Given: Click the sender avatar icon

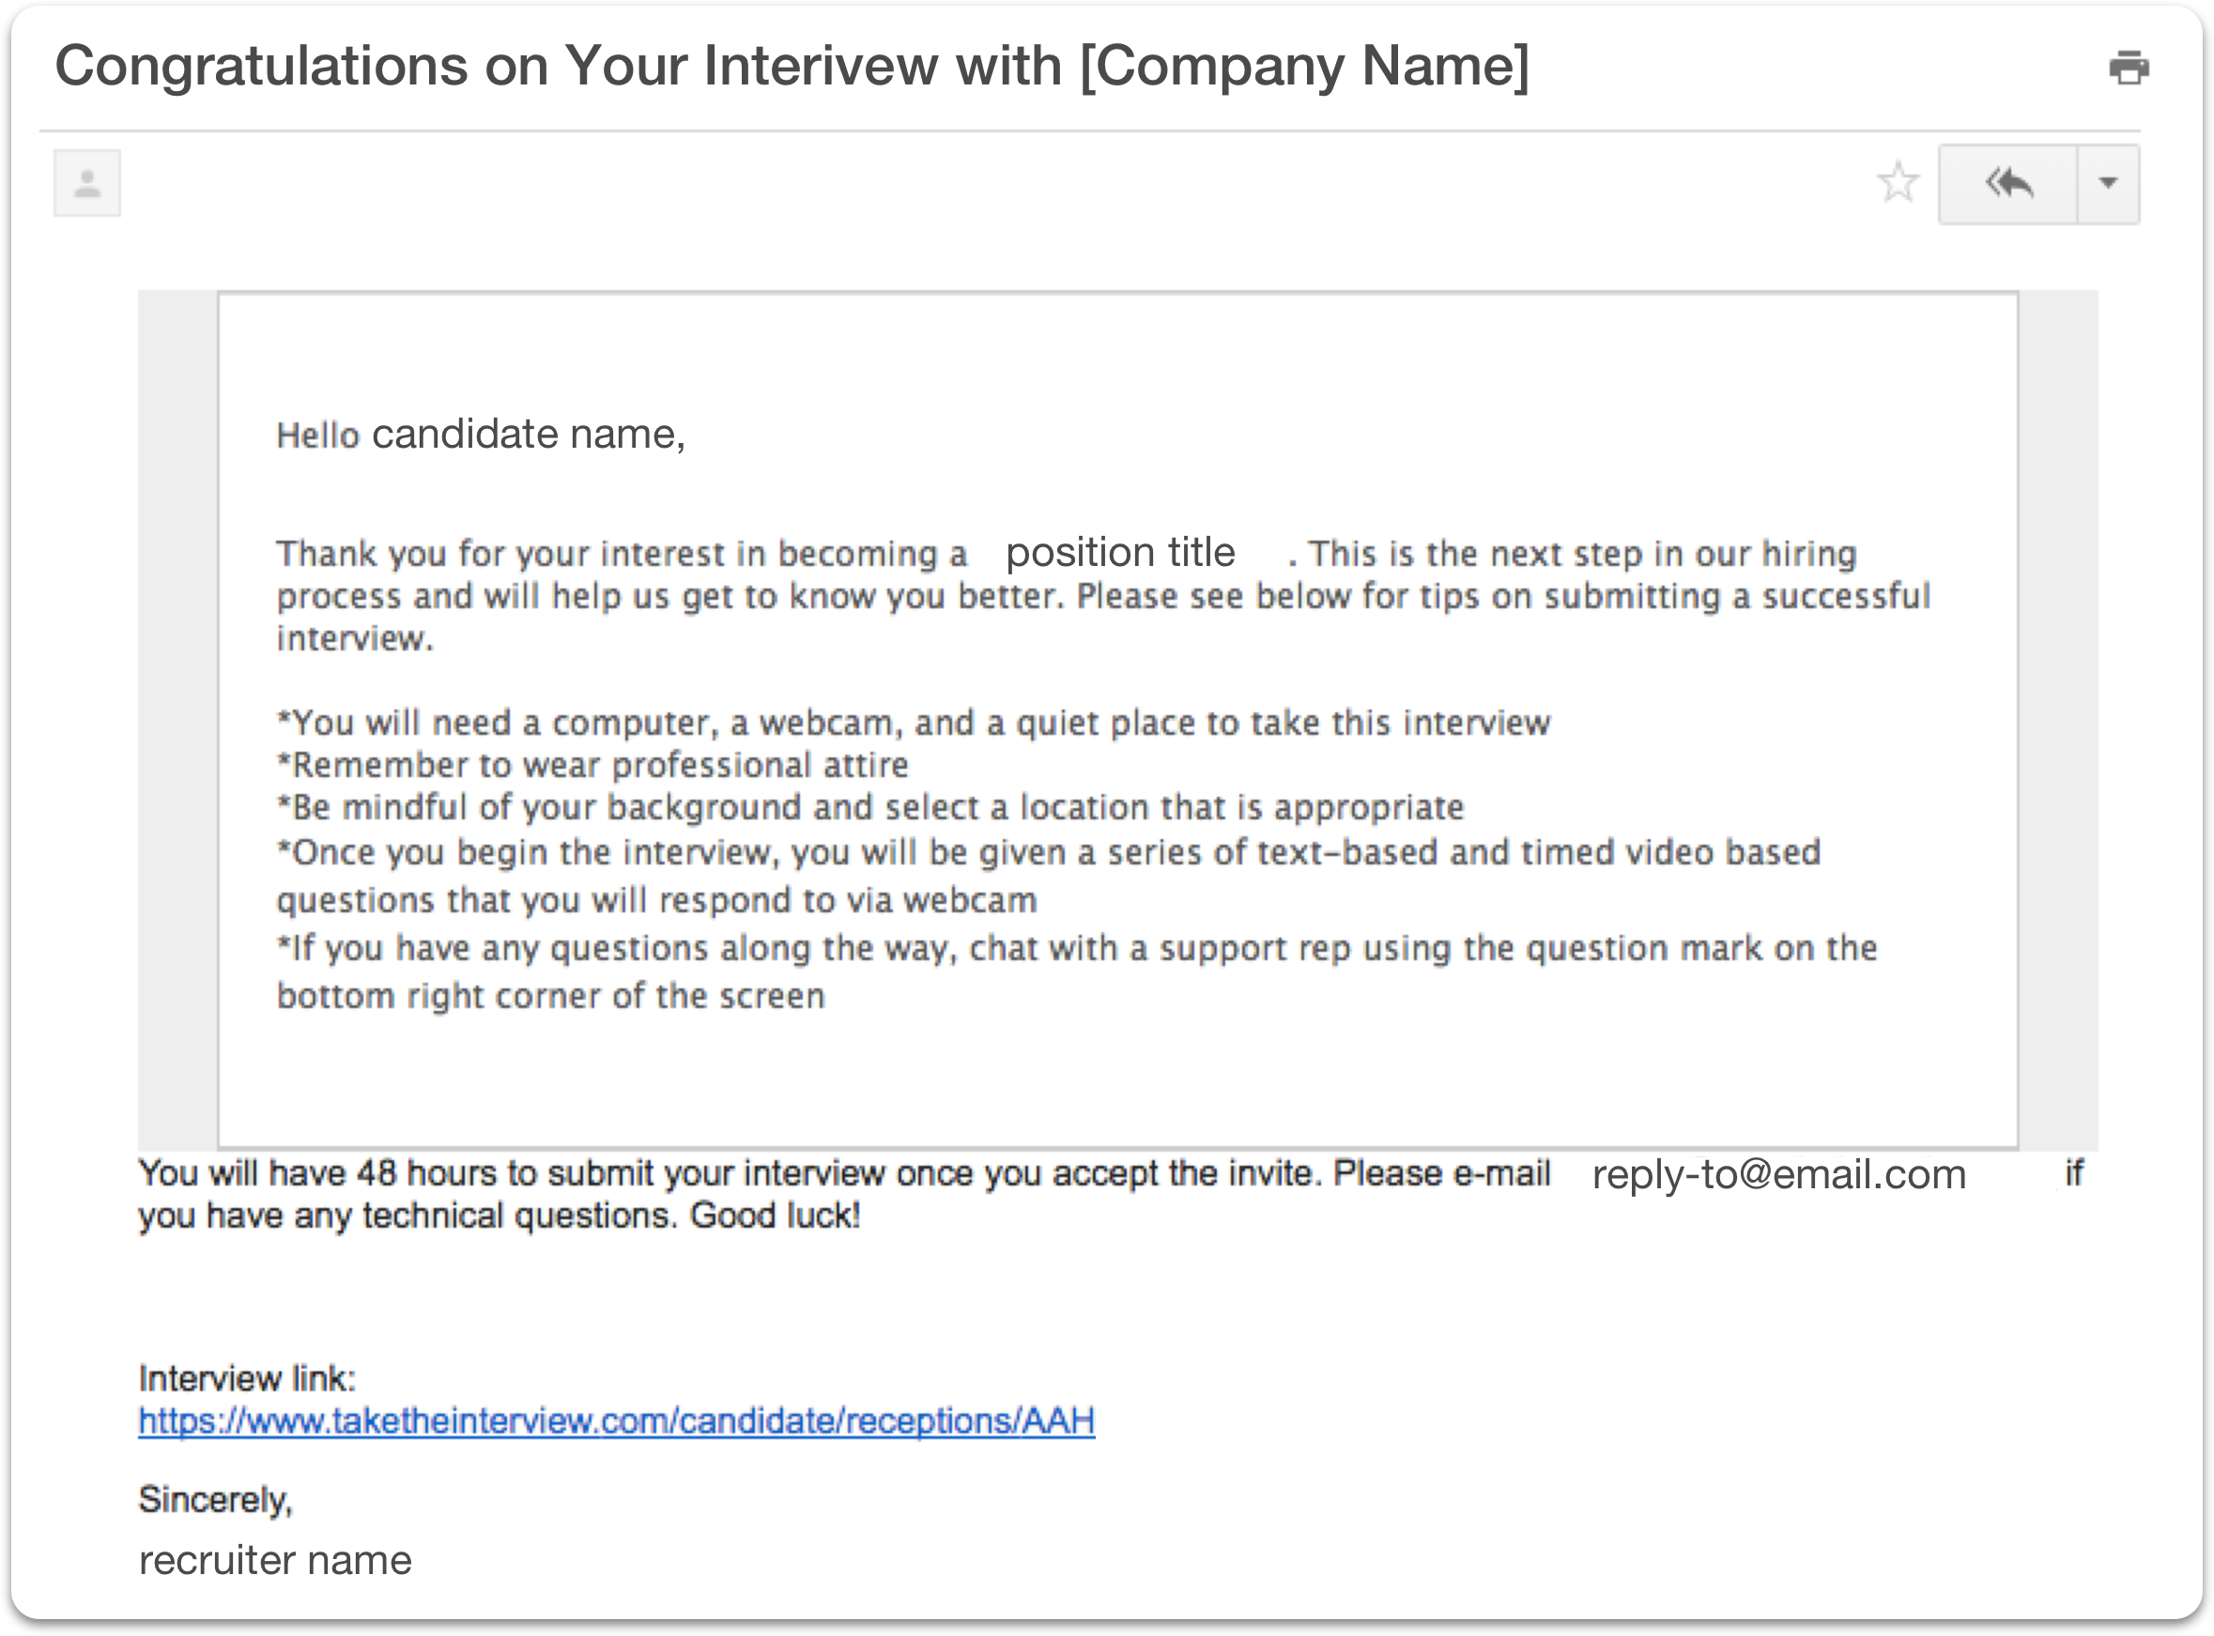Looking at the screenshot, I should point(86,182).
